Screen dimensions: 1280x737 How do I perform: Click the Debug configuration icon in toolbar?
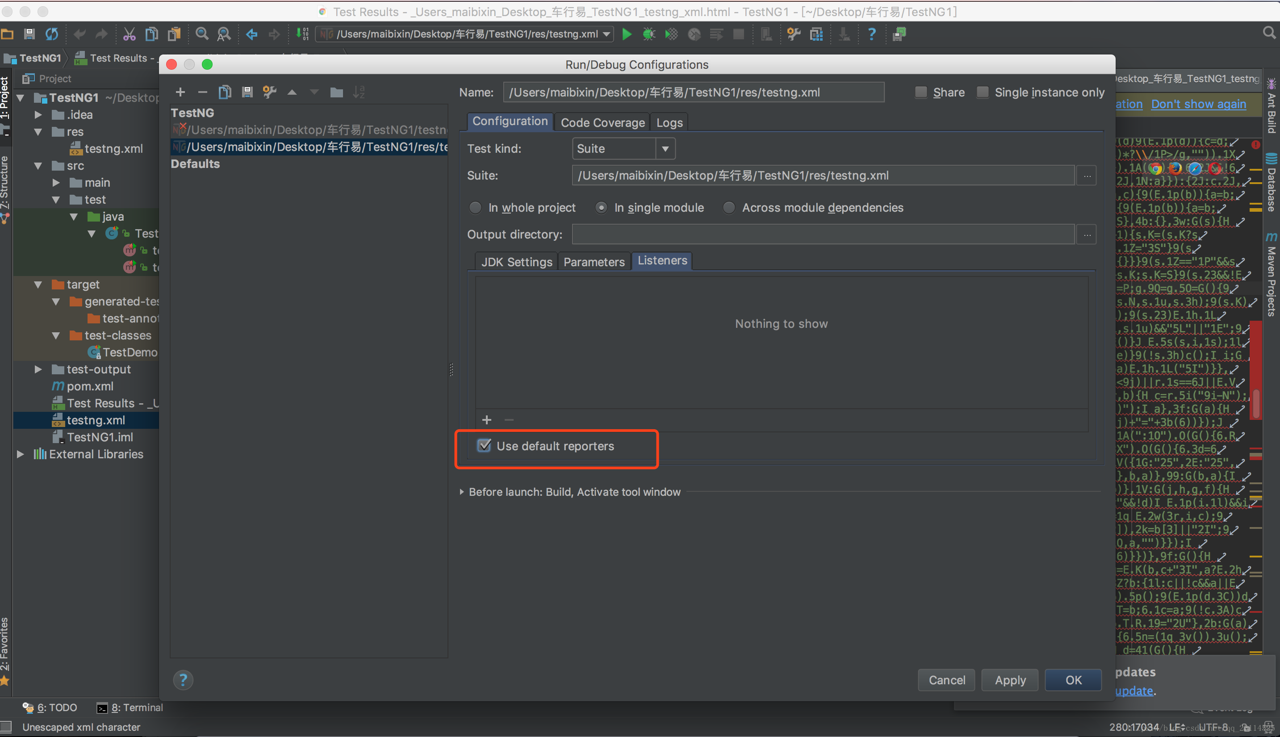(x=648, y=33)
